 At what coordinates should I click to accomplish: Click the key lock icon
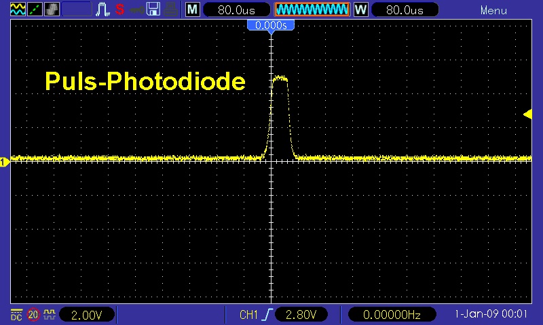click(136, 10)
